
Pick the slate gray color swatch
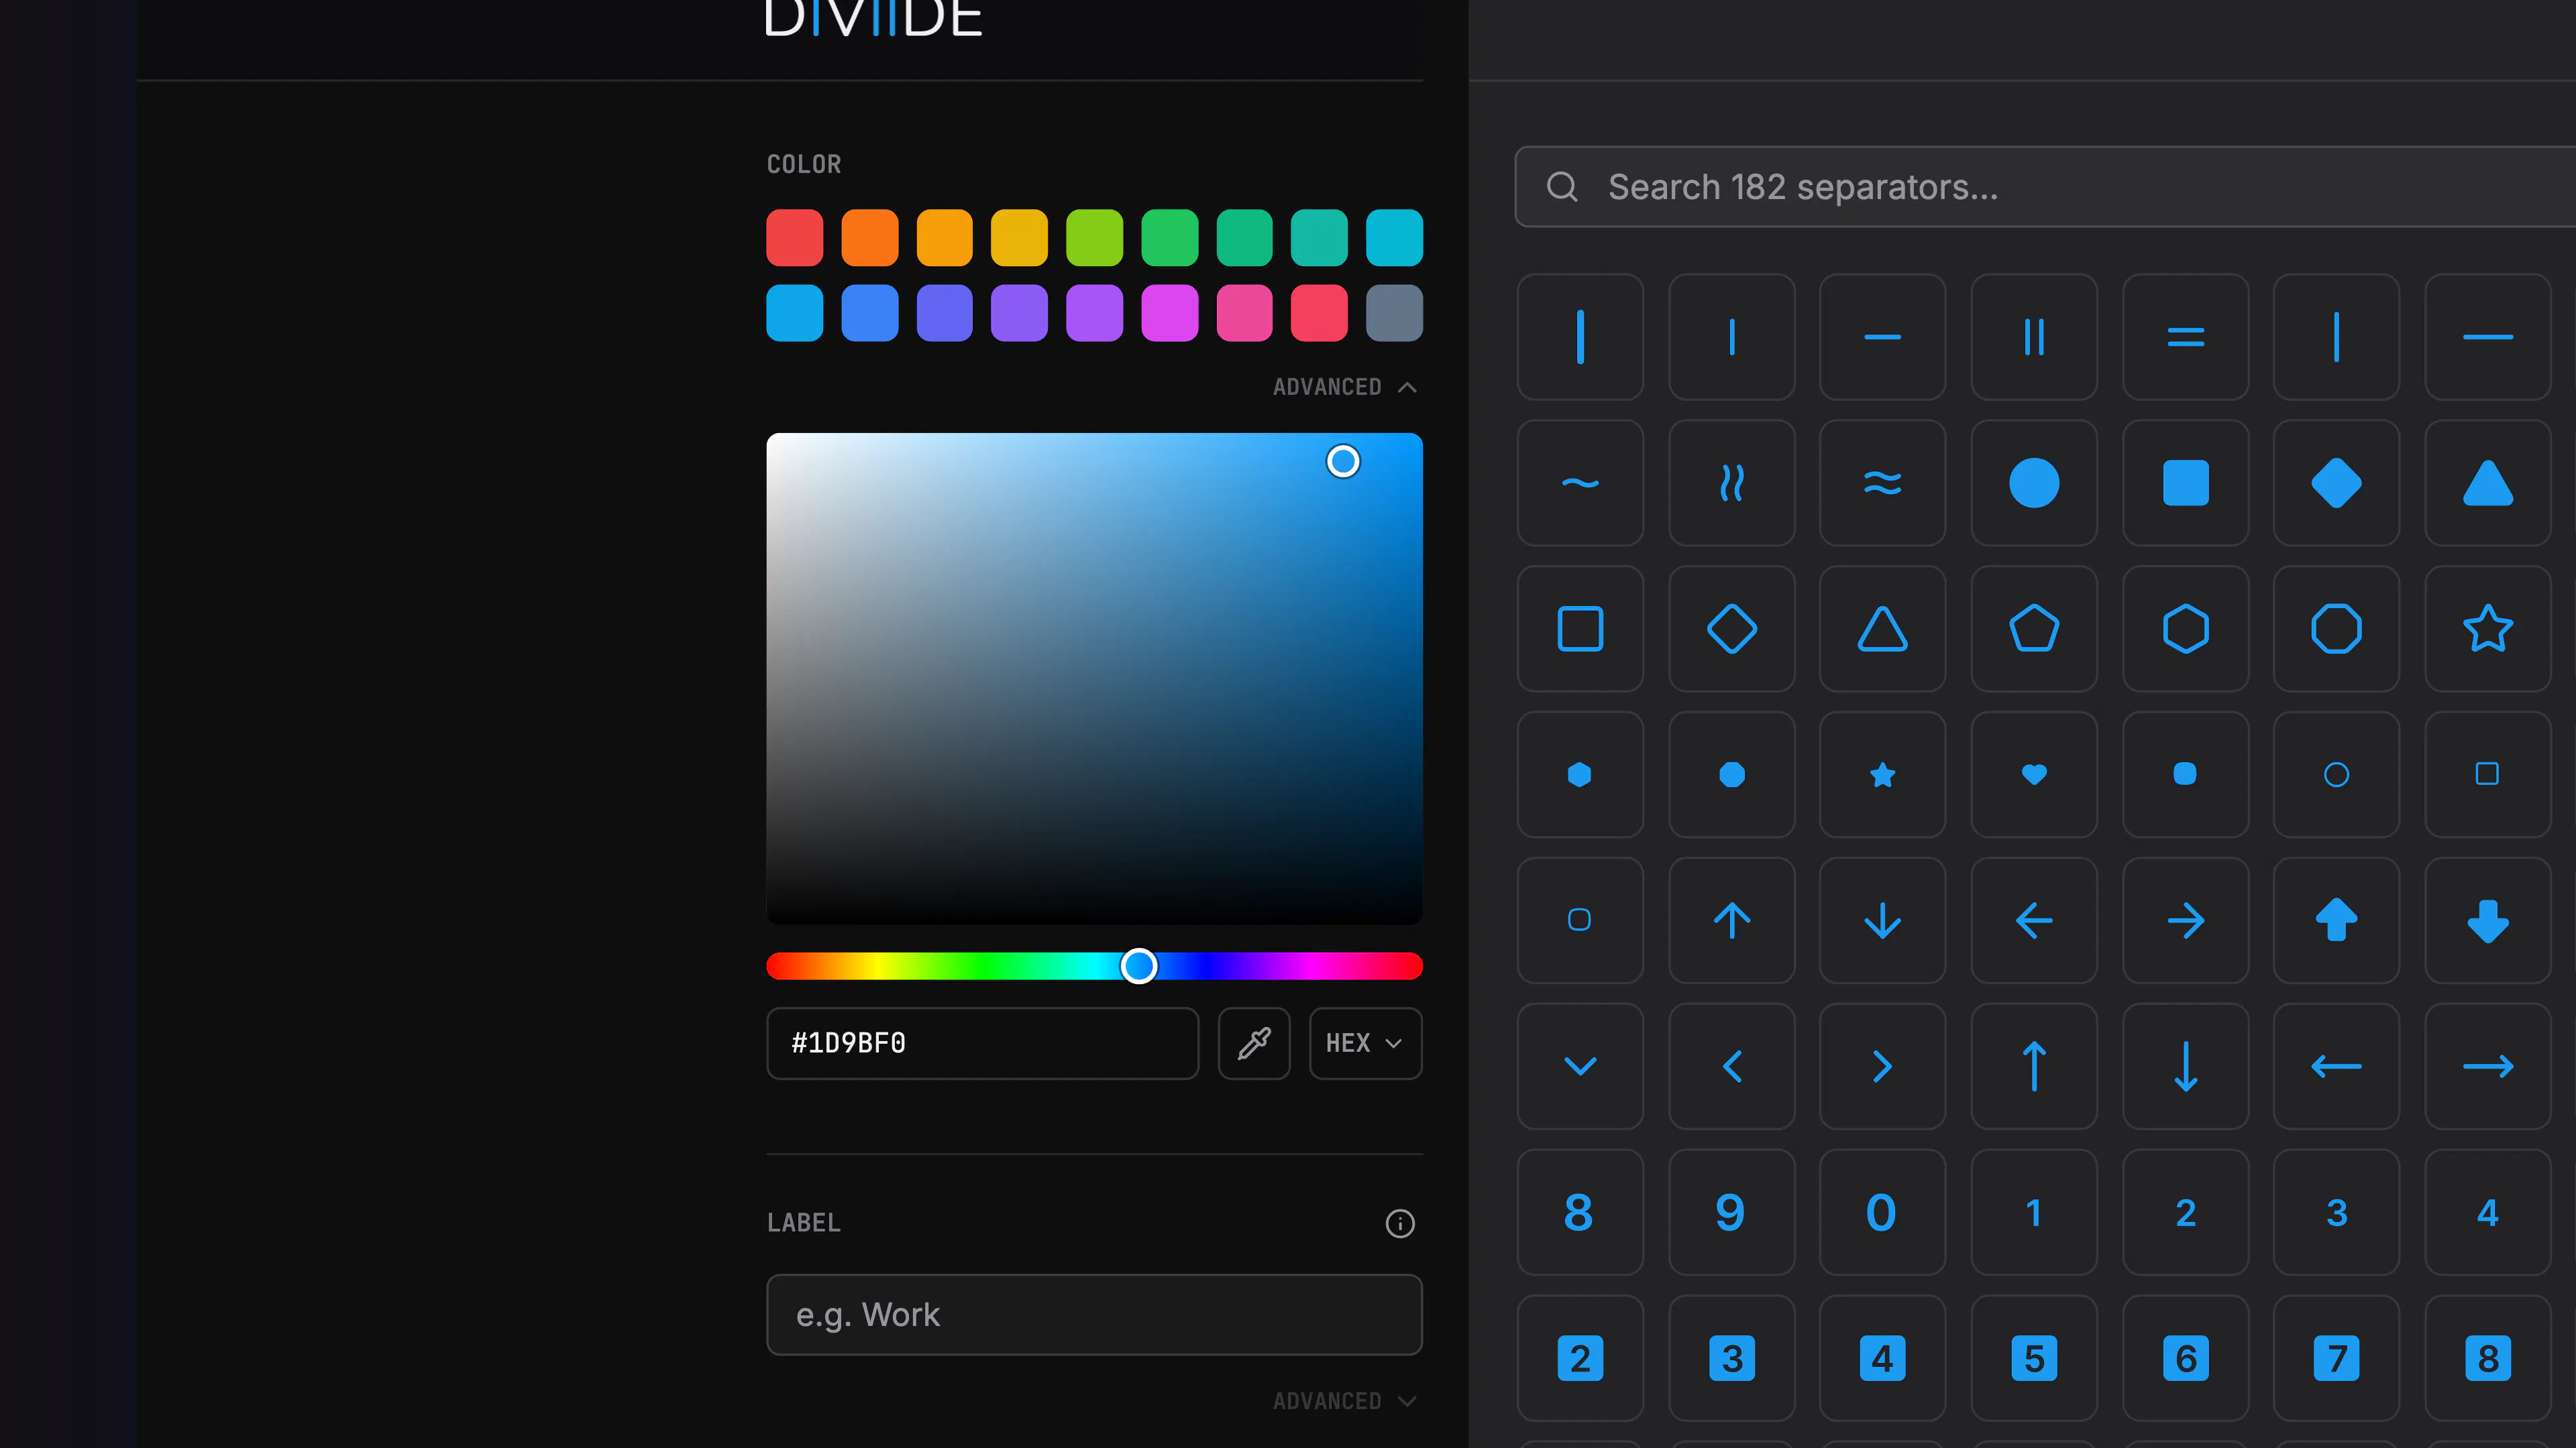tap(1394, 313)
